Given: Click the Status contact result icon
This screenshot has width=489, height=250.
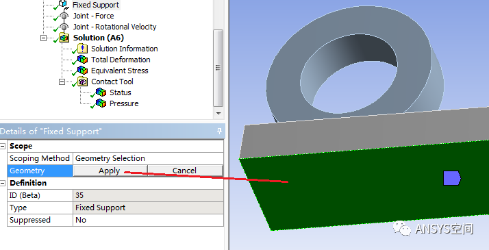Looking at the screenshot, I should (101, 92).
